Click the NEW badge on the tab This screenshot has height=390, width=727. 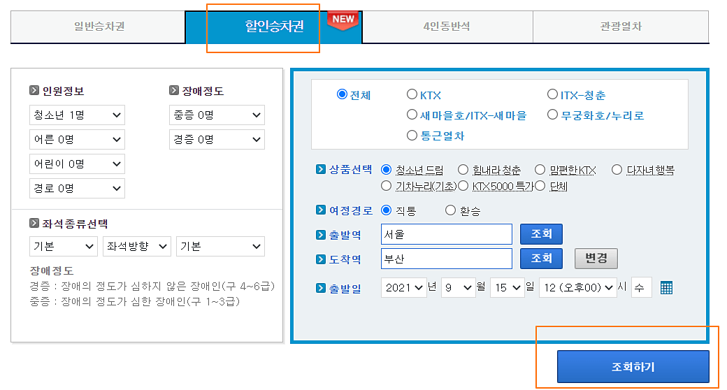[x=343, y=20]
